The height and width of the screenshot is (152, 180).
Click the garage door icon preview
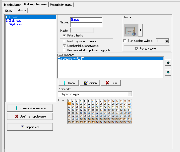(131, 30)
